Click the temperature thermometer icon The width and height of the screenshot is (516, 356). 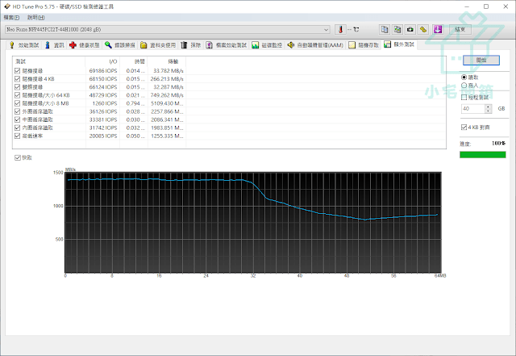coord(340,30)
